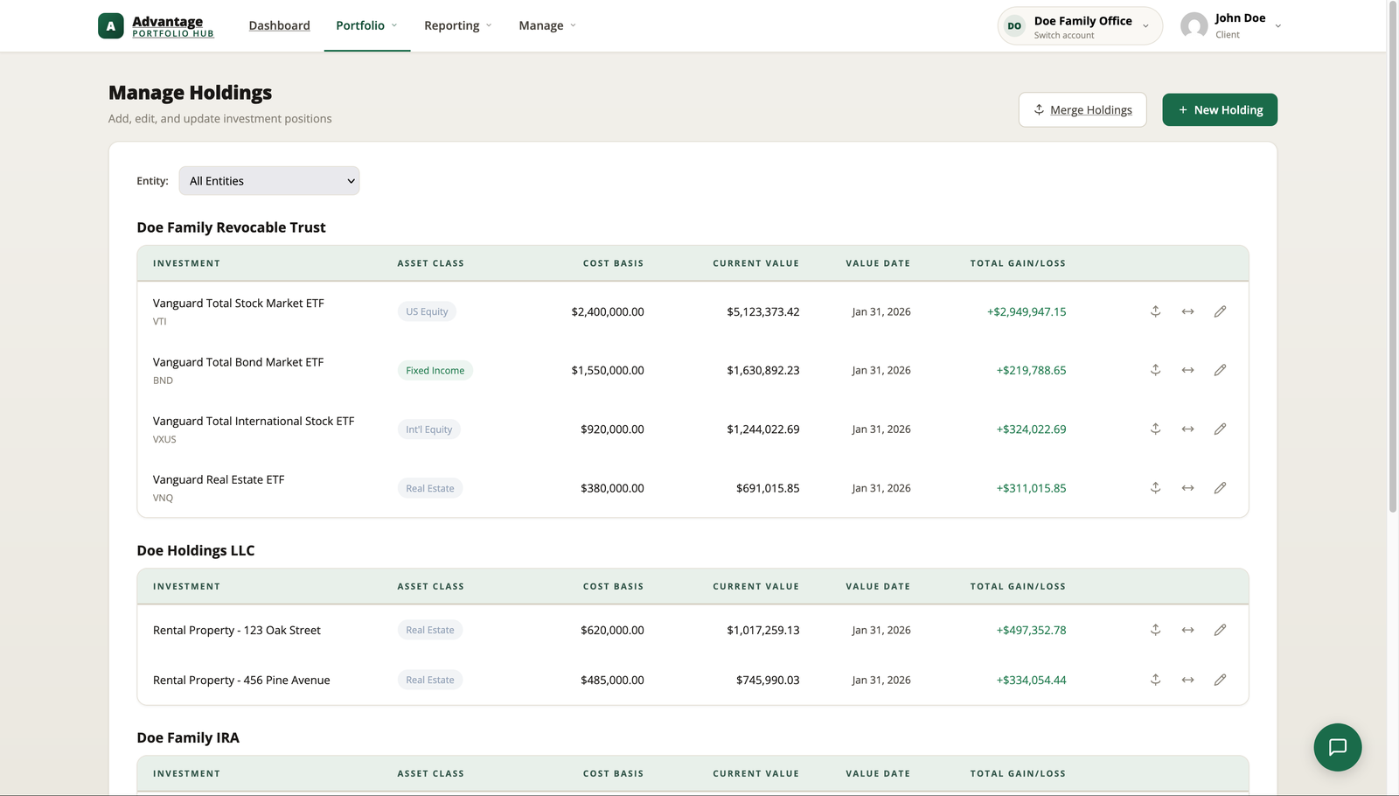Click the VNQ current value $691,015.85

(x=767, y=488)
